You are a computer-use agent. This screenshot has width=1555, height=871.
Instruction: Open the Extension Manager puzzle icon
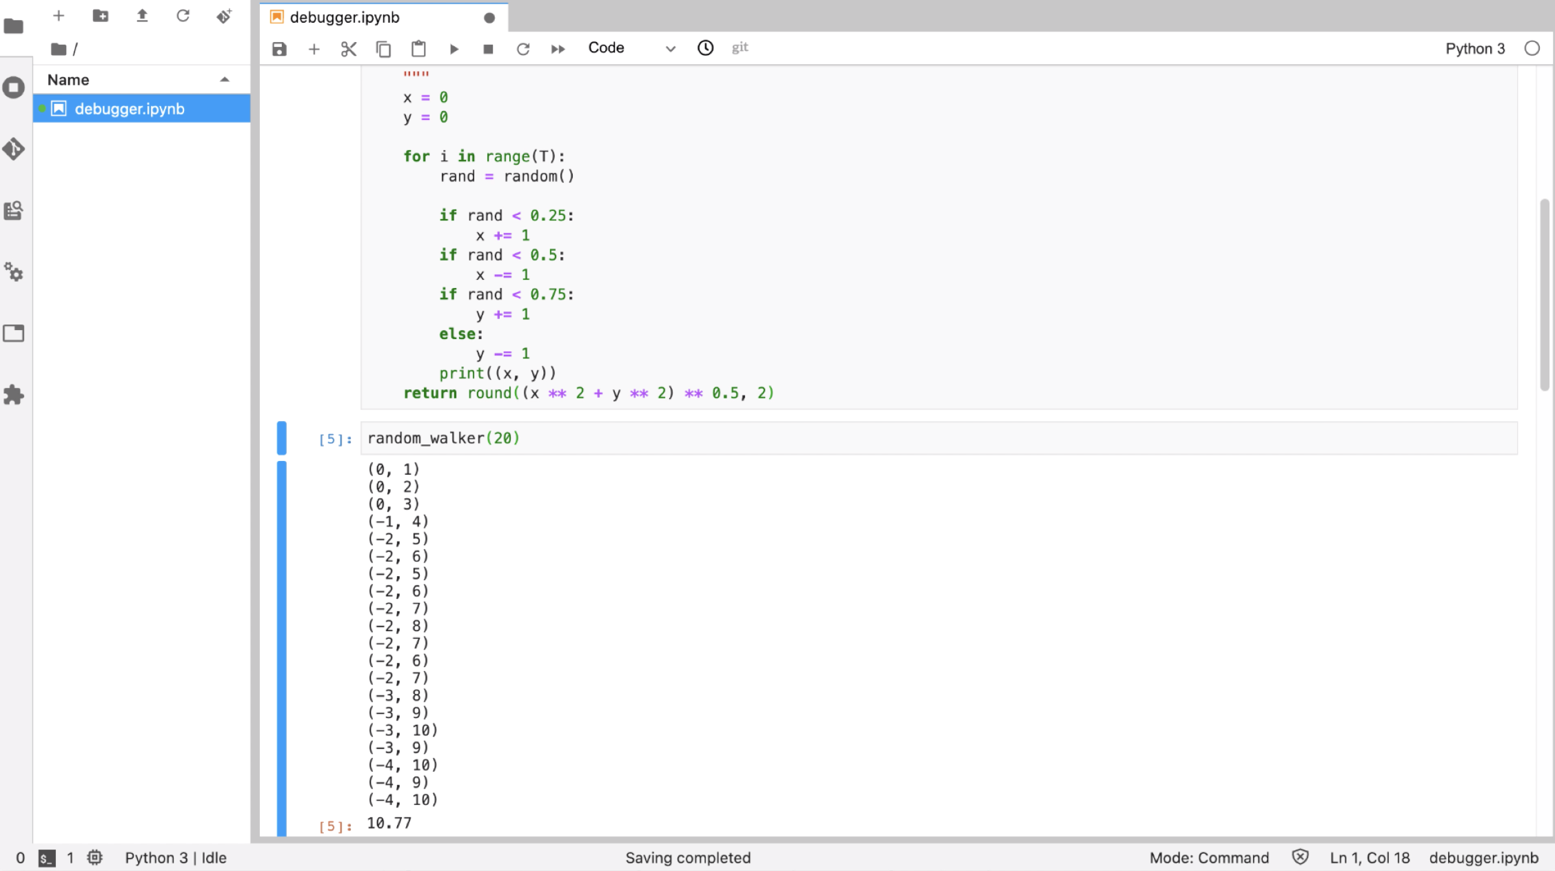point(14,395)
